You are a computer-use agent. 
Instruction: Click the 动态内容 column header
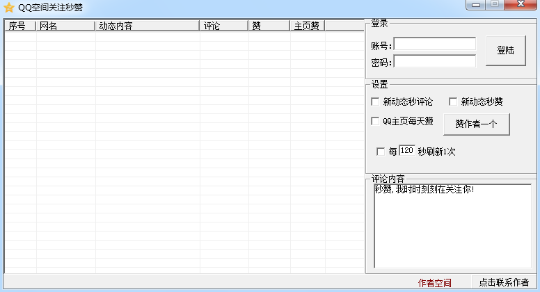[148, 26]
